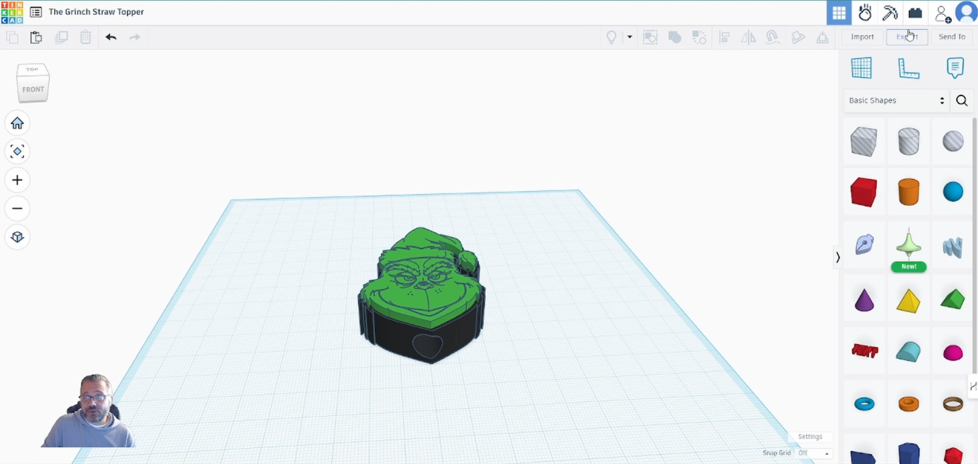This screenshot has width=978, height=464.
Task: Select the red Box shape
Action: 863,192
